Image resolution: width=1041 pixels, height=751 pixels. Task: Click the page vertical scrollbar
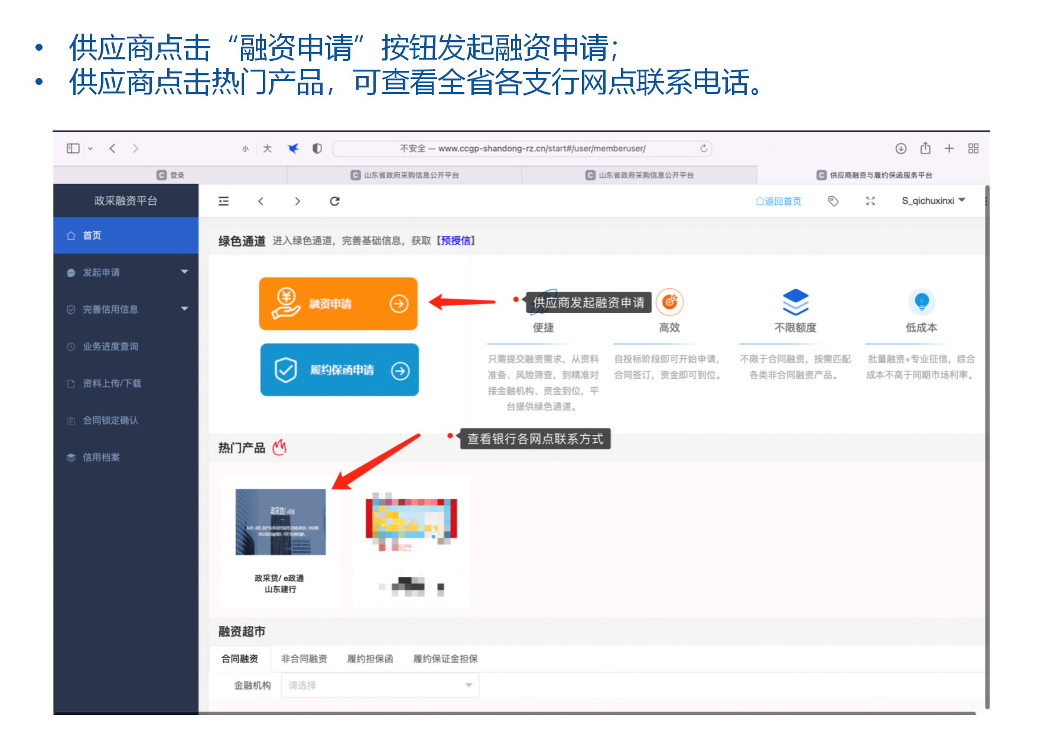987,447
